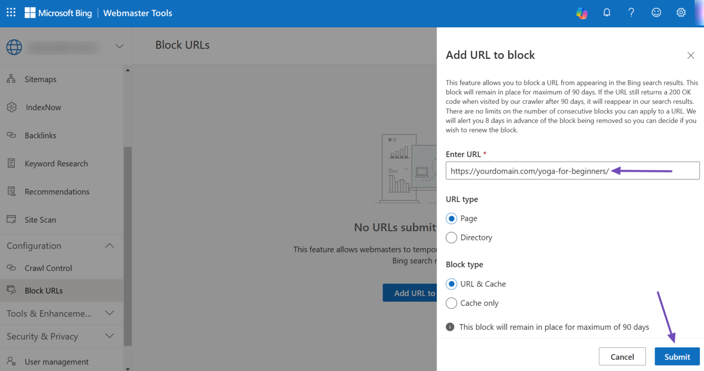The image size is (704, 371).
Task: Click the Cancel button
Action: pos(622,356)
